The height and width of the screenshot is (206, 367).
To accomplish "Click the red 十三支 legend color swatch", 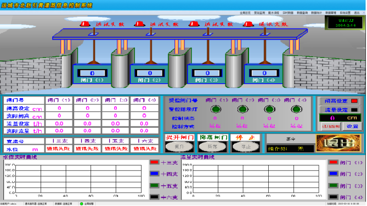I will tap(155, 162).
